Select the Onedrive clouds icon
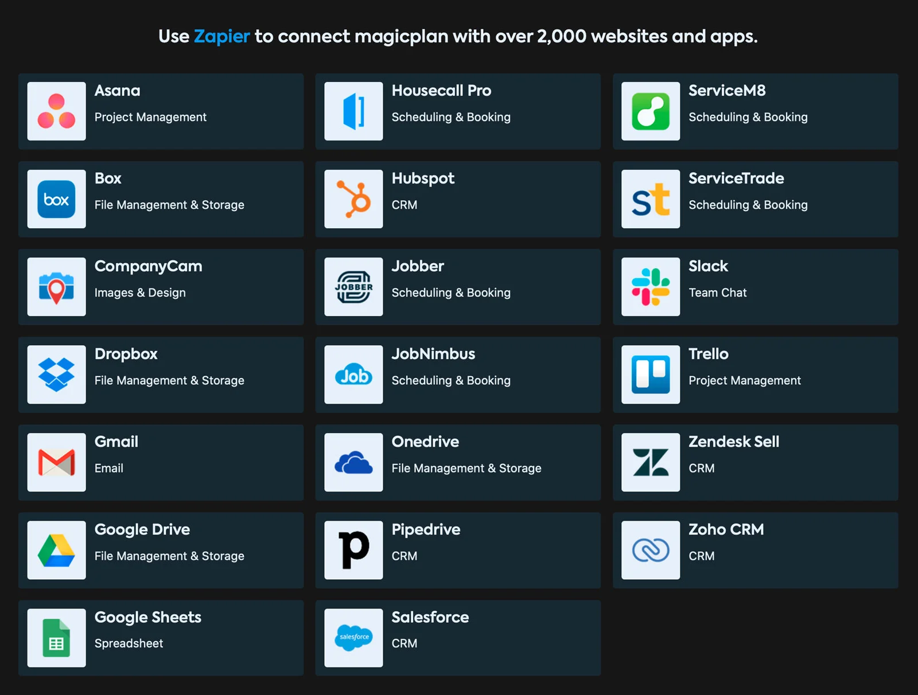This screenshot has height=695, width=918. pos(353,462)
